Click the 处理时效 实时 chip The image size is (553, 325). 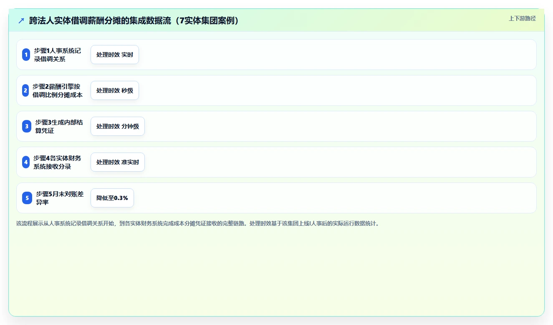pyautogui.click(x=115, y=55)
